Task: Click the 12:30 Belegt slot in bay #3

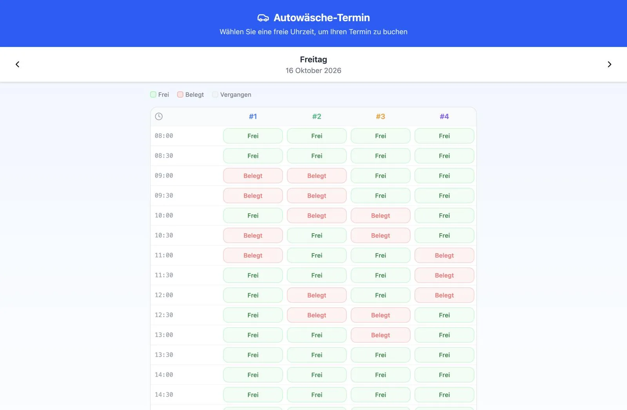Action: 381,315
